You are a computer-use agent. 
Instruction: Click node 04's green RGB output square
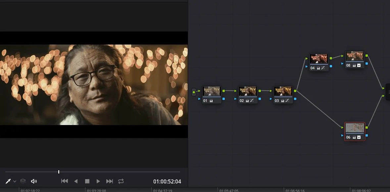pyautogui.click(x=331, y=58)
